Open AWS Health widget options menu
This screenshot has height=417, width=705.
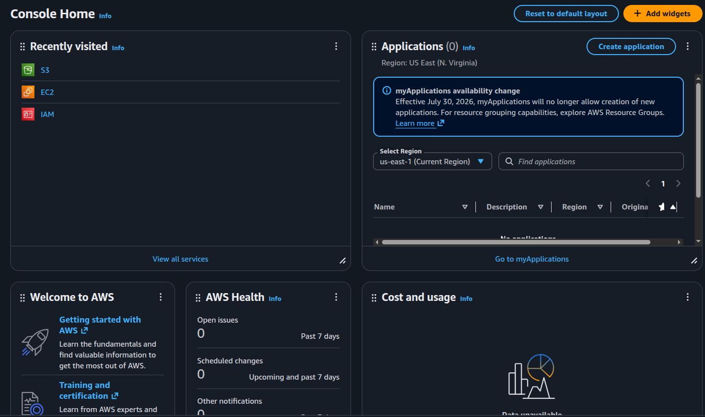tap(336, 297)
